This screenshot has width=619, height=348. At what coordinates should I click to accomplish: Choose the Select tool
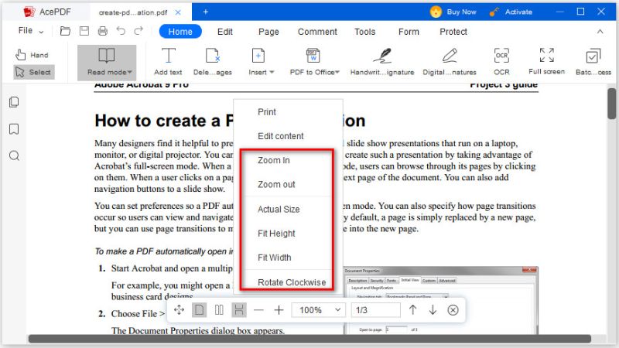[x=33, y=72]
